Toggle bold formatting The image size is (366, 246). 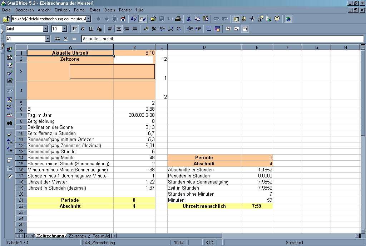tap(74, 29)
